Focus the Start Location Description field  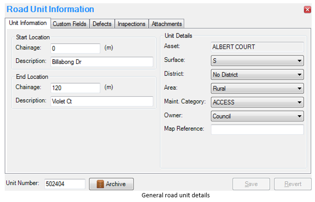click(102, 62)
